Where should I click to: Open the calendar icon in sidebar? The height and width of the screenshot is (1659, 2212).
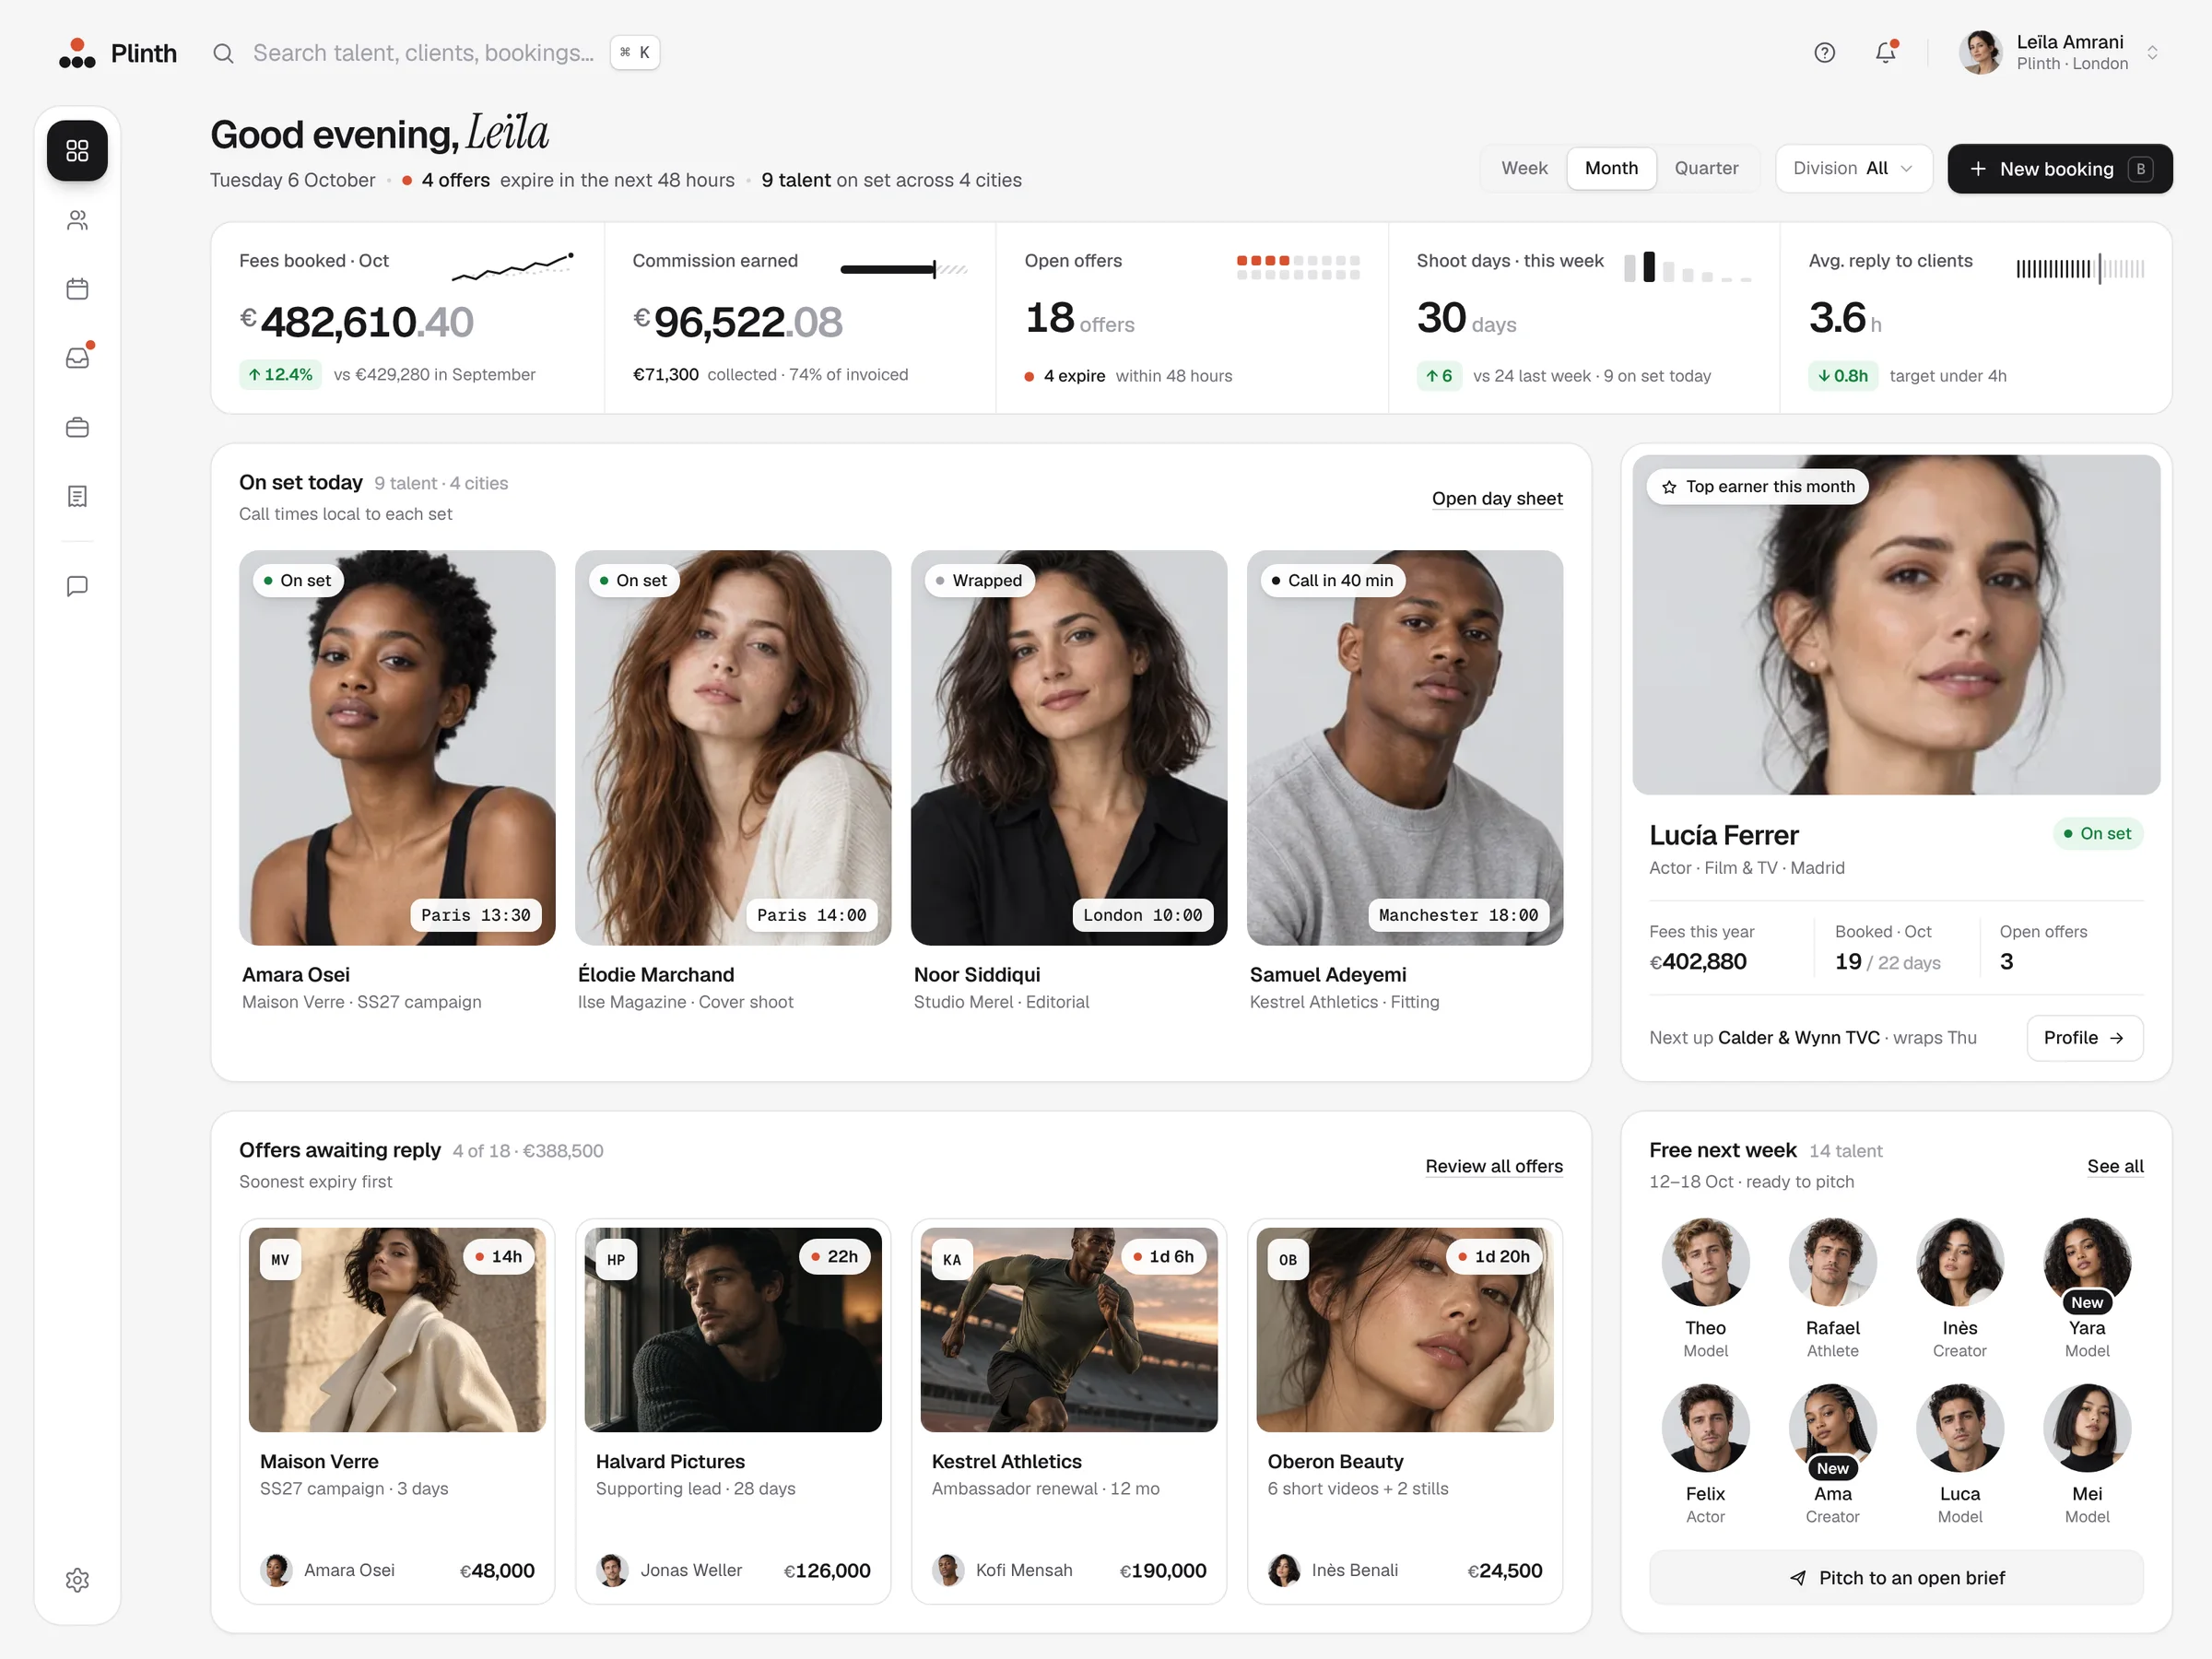pyautogui.click(x=77, y=289)
